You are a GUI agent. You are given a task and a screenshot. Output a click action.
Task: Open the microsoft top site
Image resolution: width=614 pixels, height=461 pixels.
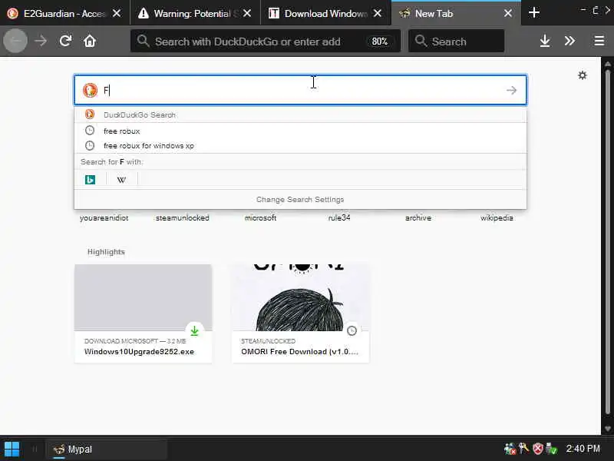pos(260,218)
